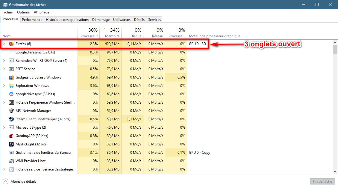Open the Détails tab

139,20
